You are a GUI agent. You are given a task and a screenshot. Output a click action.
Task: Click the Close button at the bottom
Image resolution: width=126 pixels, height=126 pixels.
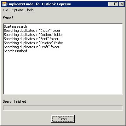point(63,119)
